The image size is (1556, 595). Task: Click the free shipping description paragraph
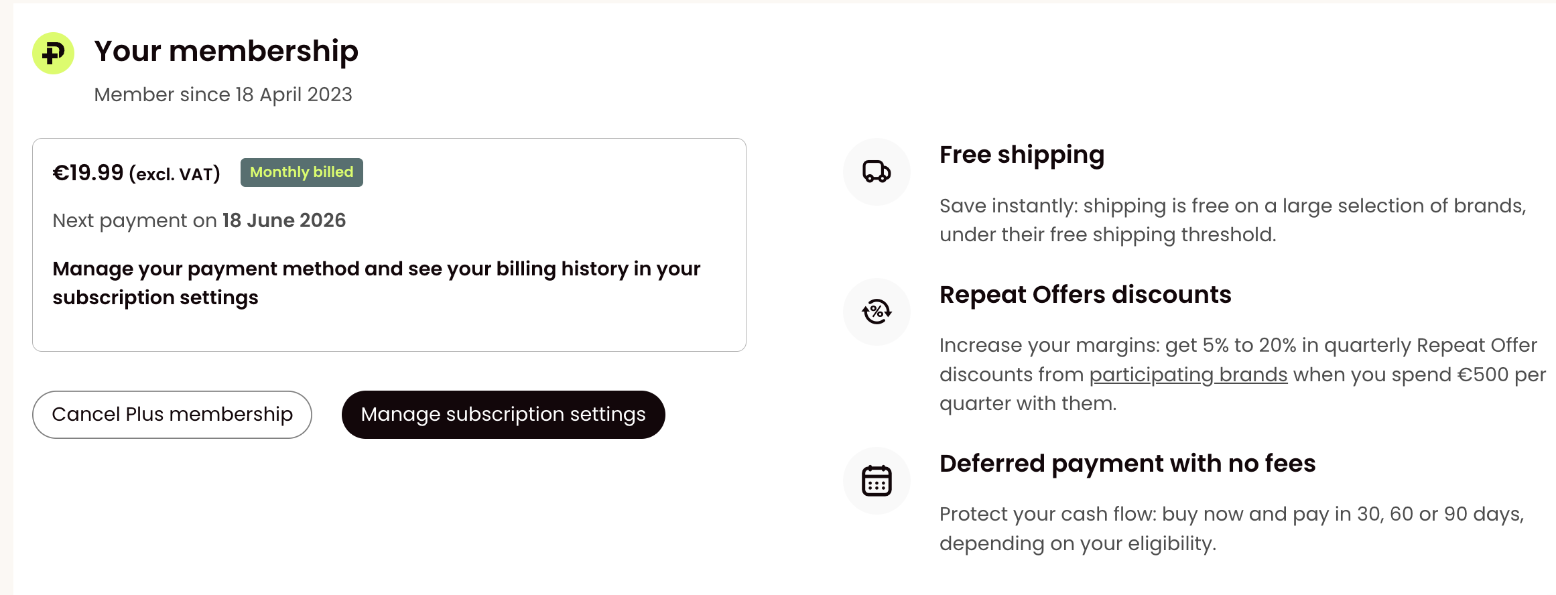click(1233, 220)
